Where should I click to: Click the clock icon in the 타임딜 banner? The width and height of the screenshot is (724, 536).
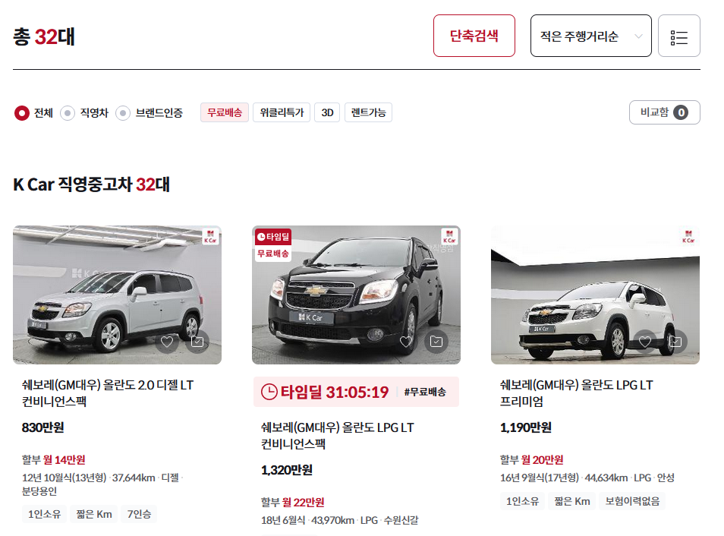269,391
